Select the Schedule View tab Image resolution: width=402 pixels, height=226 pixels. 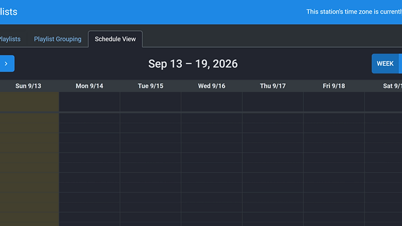(115, 39)
